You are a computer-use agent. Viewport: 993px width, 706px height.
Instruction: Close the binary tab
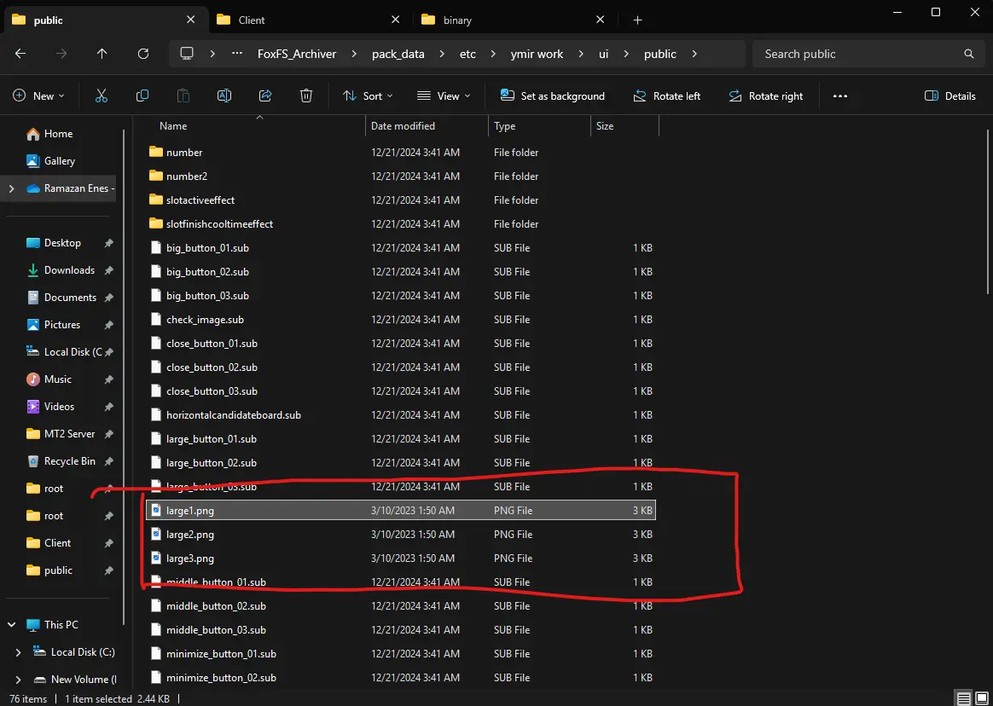(x=601, y=20)
